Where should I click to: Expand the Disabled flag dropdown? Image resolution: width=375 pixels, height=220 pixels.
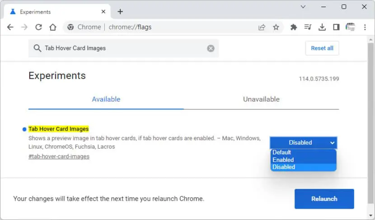(304, 142)
